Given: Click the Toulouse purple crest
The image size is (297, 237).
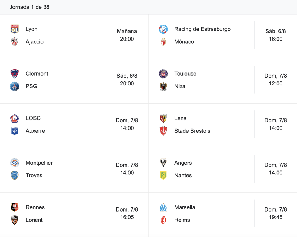Looking at the screenshot, I should pos(163,74).
